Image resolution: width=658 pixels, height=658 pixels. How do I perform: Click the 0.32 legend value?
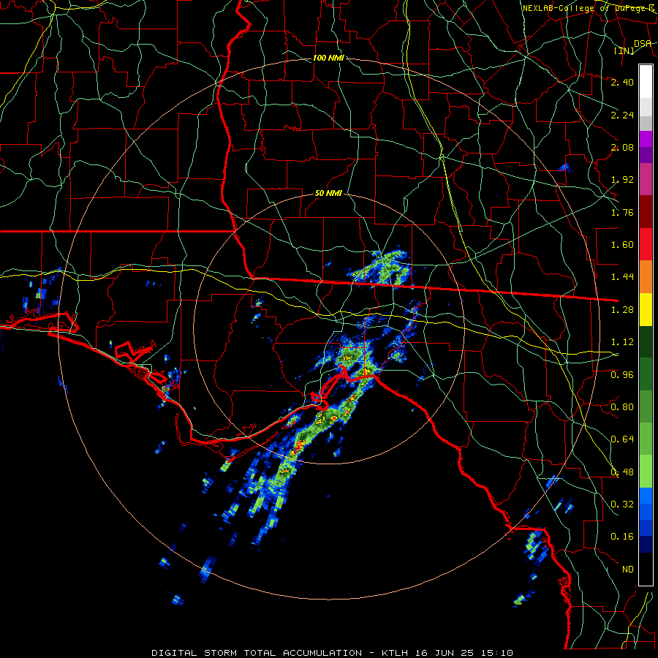pos(622,504)
